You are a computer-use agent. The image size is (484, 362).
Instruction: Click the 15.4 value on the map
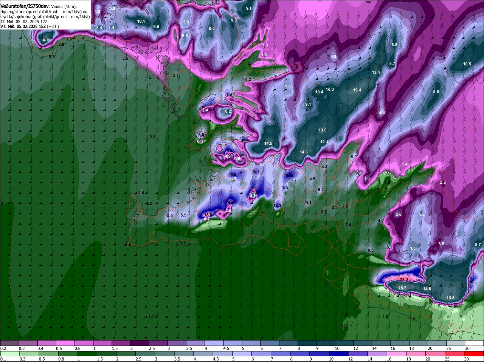[357, 90]
